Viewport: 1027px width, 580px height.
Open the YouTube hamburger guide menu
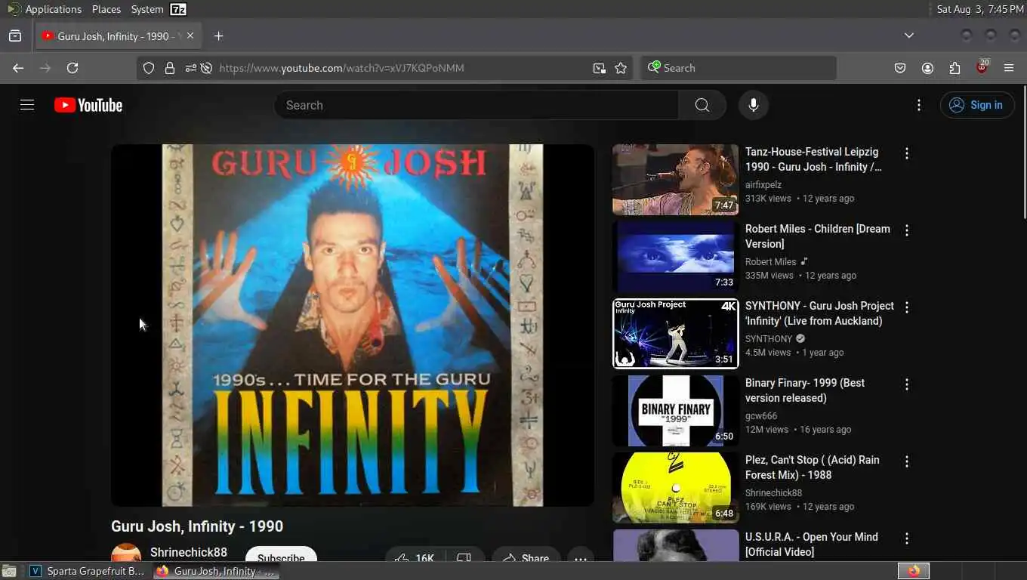point(27,105)
